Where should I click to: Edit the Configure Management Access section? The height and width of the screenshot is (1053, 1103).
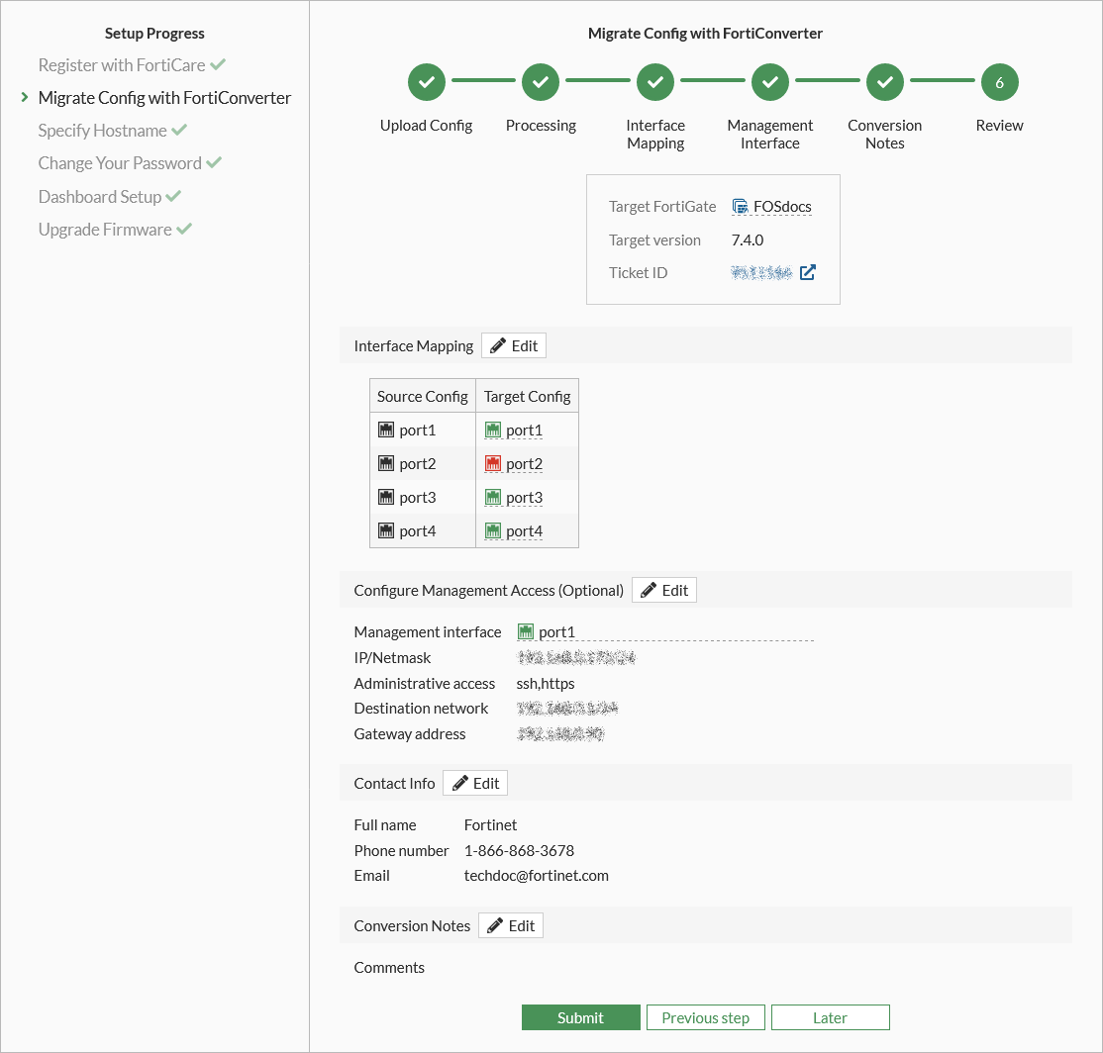pos(664,590)
